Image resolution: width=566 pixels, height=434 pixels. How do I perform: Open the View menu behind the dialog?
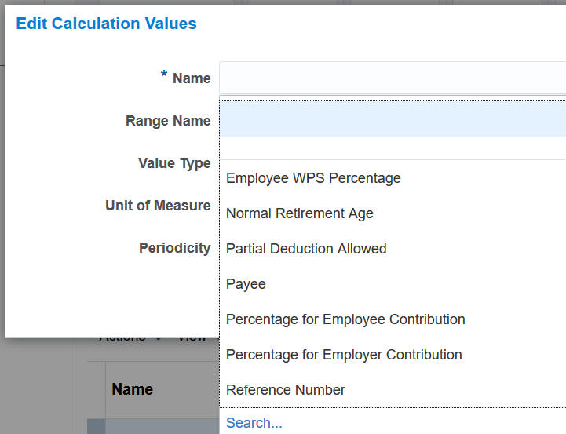click(x=191, y=338)
